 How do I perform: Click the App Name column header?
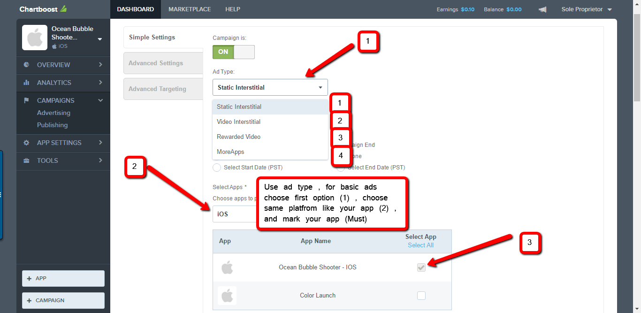point(316,241)
